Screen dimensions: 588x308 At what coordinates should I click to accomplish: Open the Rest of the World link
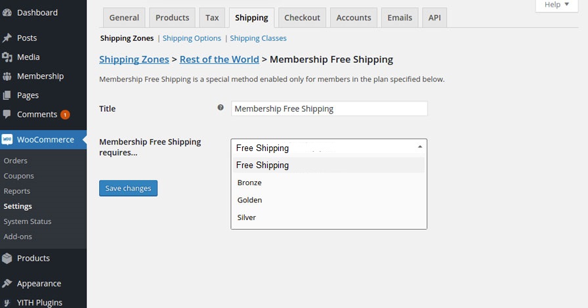tap(219, 59)
